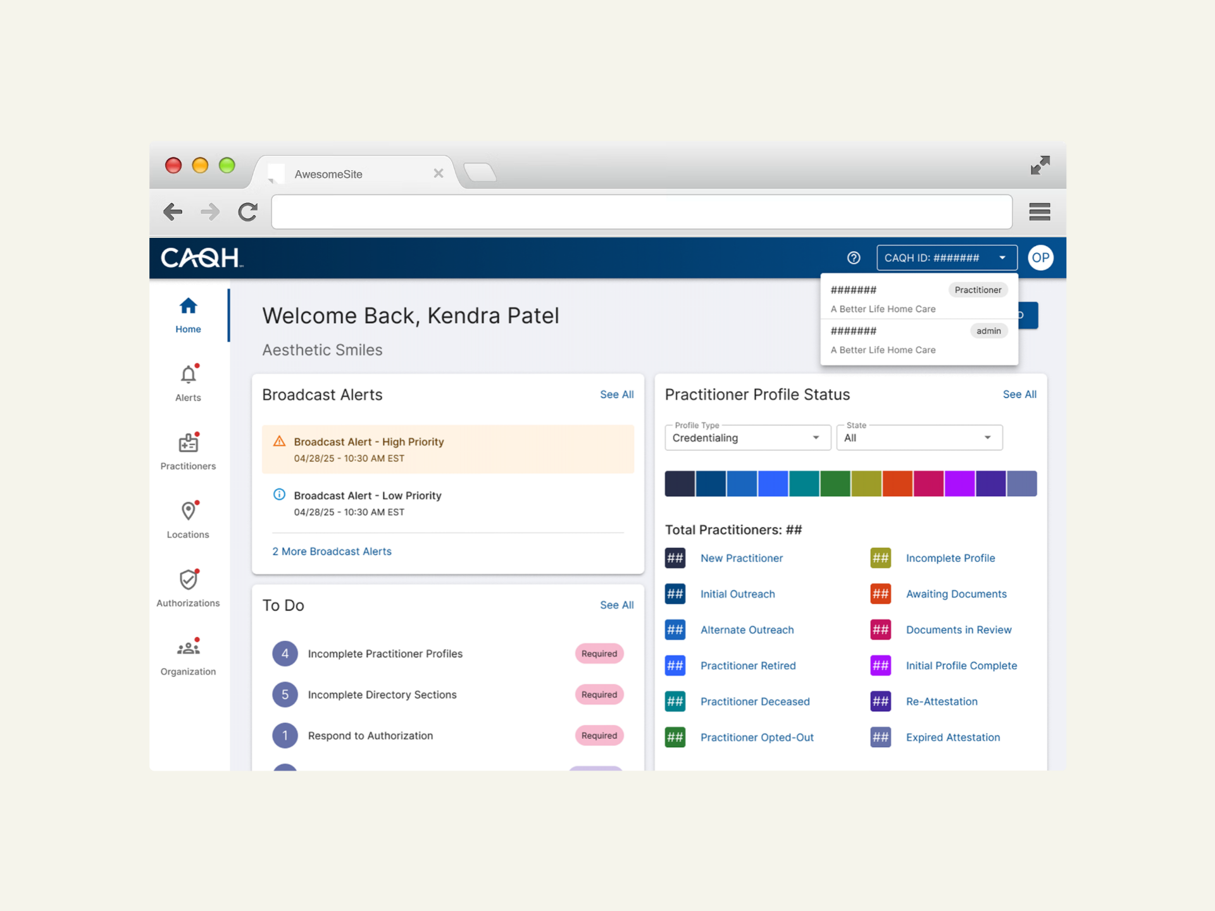Open Respond to Authorization to-do
This screenshot has height=911, width=1215.
(448, 735)
